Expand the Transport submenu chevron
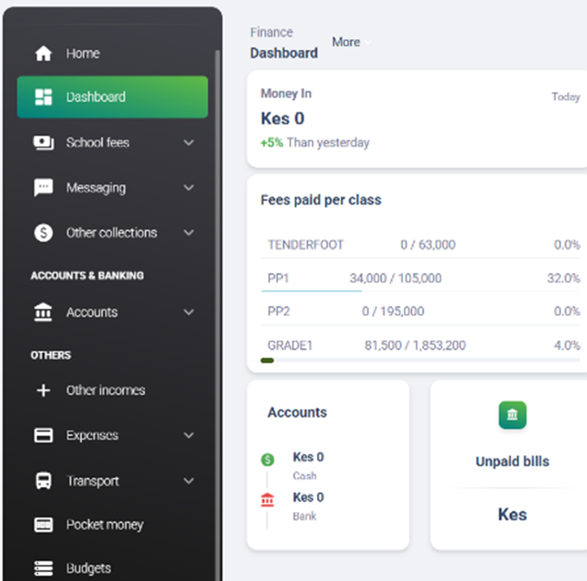Image resolution: width=587 pixels, height=581 pixels. [x=189, y=481]
